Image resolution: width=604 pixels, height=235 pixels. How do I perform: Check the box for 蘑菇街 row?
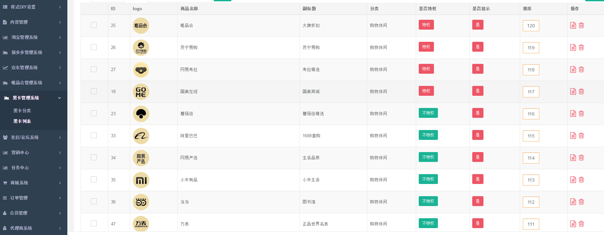coord(94,113)
